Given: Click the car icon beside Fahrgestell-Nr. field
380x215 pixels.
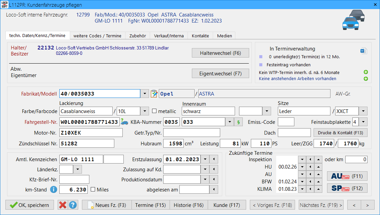Looking at the screenshot, I should point(124,122).
